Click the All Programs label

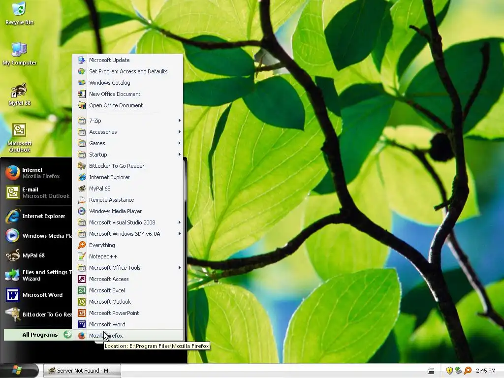tap(40, 335)
